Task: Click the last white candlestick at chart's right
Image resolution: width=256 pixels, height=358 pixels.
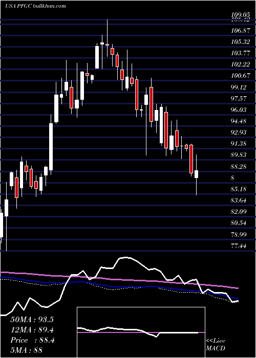Action: (196, 174)
